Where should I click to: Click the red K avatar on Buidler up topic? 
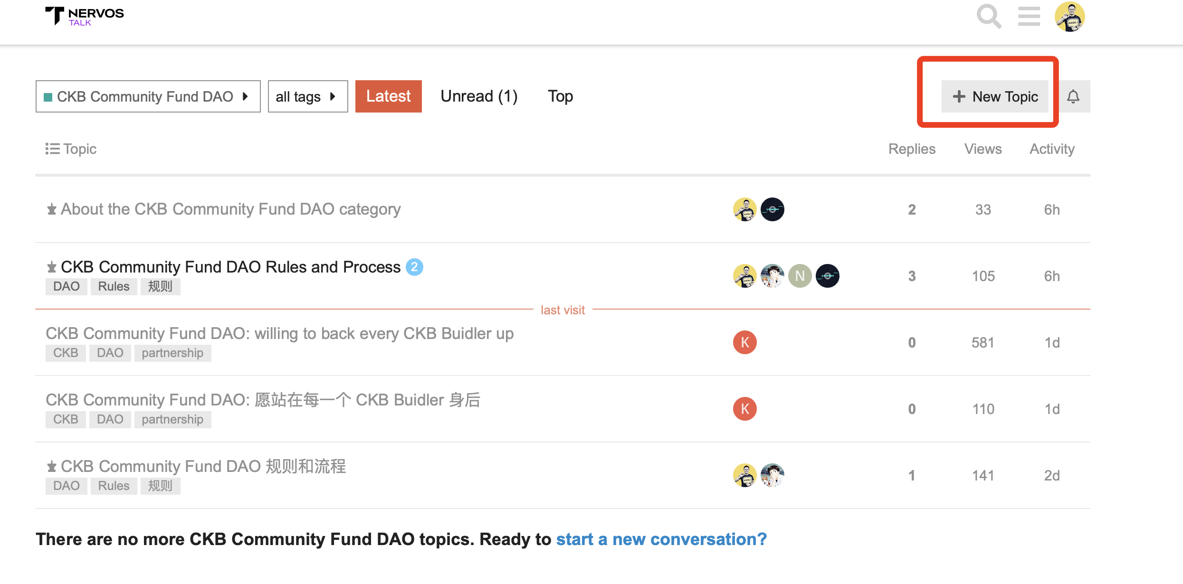[x=744, y=342]
